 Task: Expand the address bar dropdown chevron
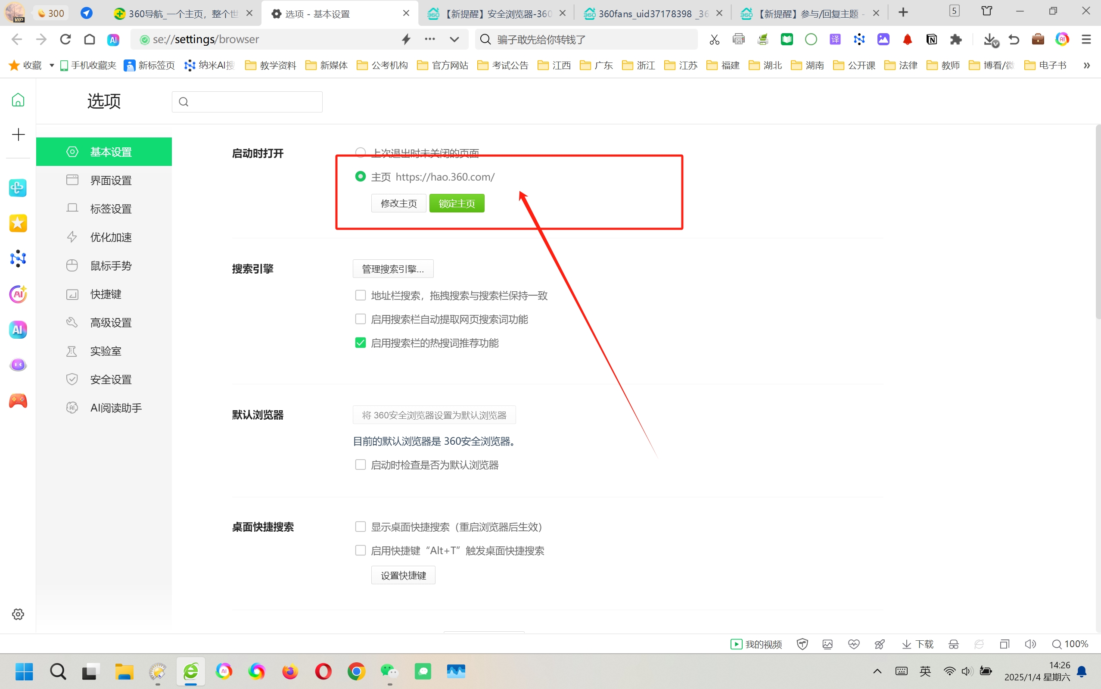tap(454, 40)
